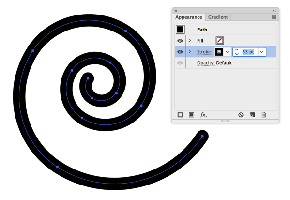Viewport: 290px width, 200px height.
Task: Click the Default opacity value
Action: pyautogui.click(x=224, y=63)
